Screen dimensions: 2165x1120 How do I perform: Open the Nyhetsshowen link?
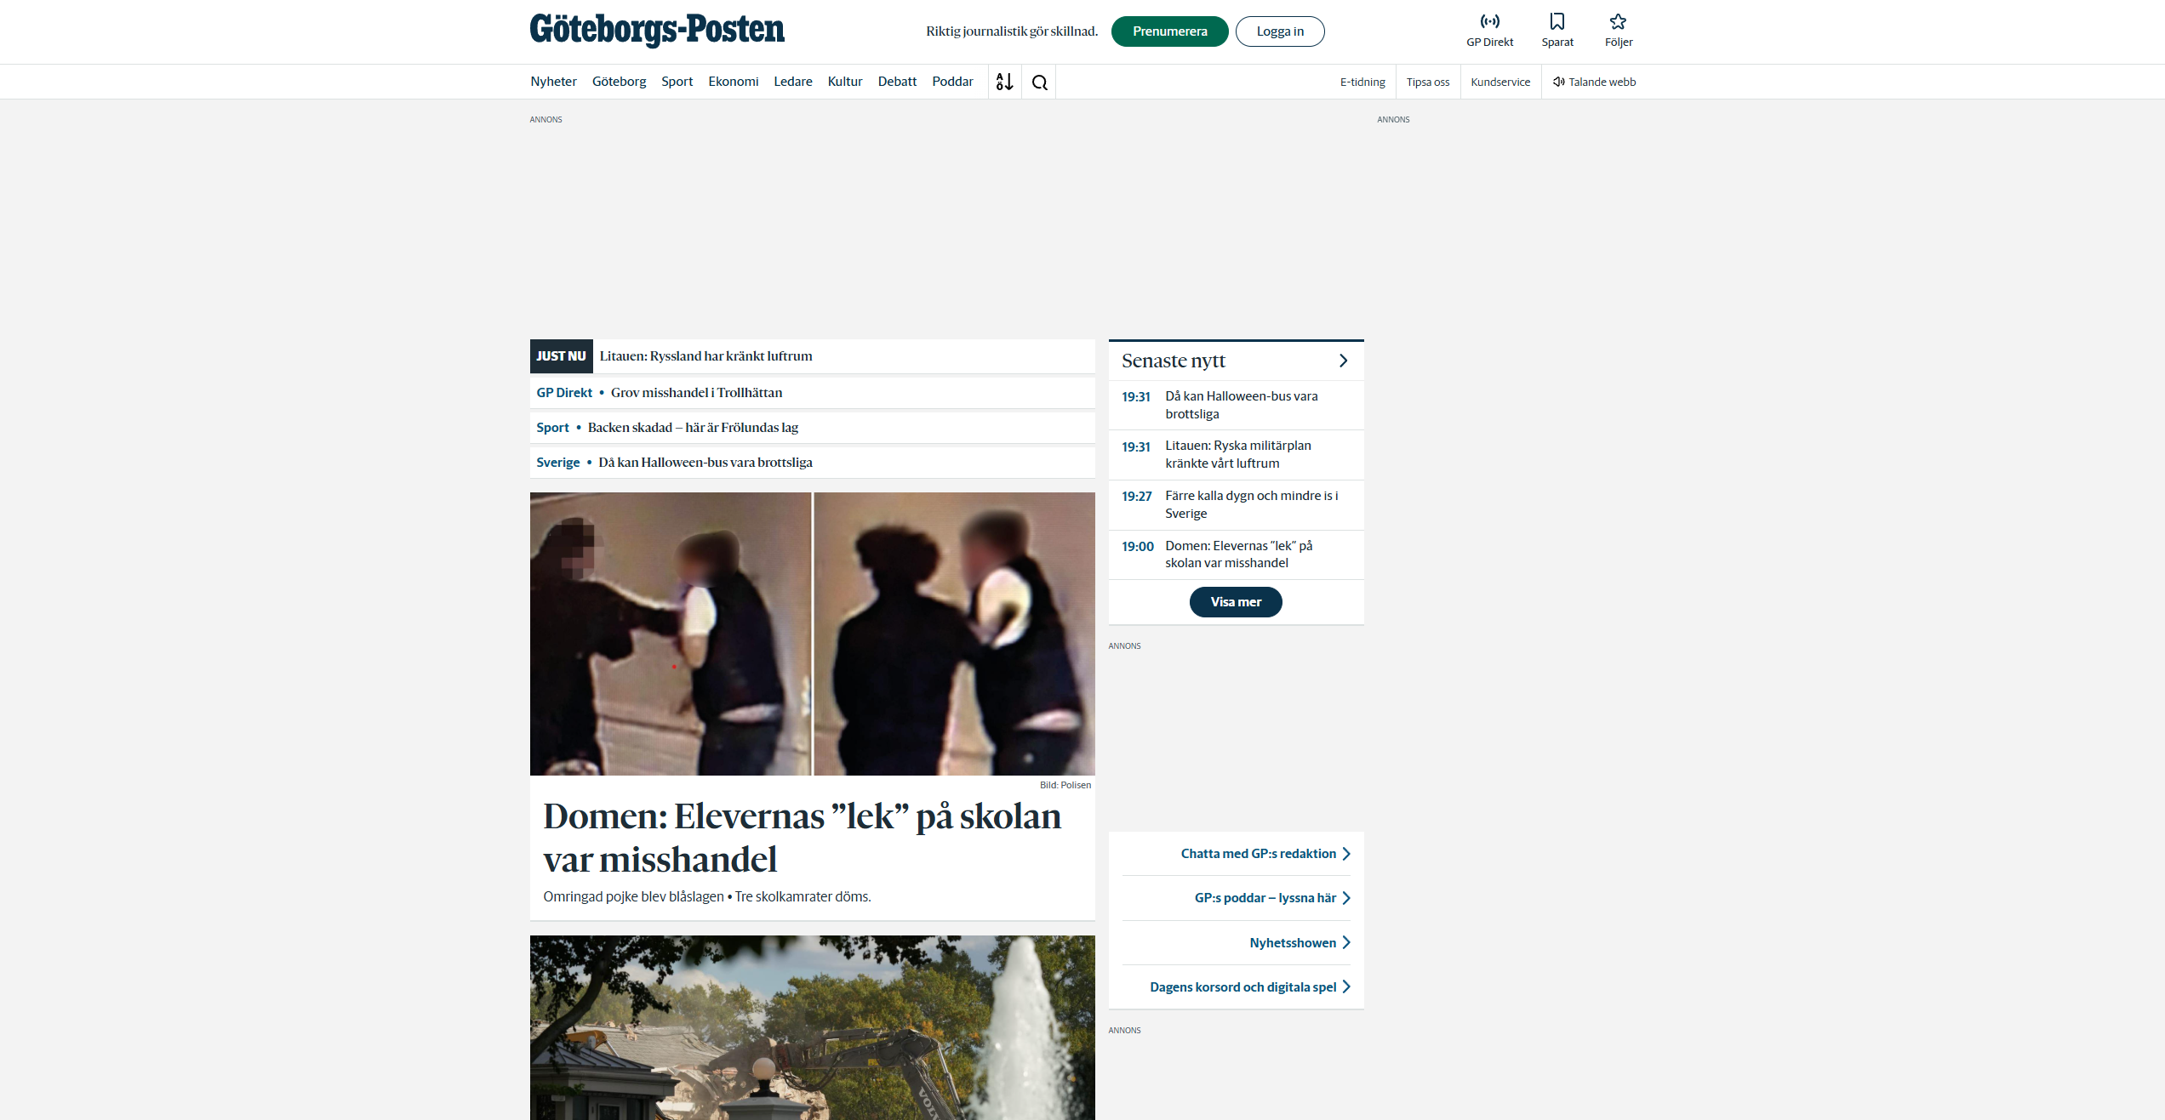[1292, 942]
